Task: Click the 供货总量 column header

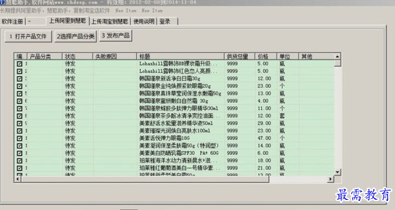Action: (240, 56)
